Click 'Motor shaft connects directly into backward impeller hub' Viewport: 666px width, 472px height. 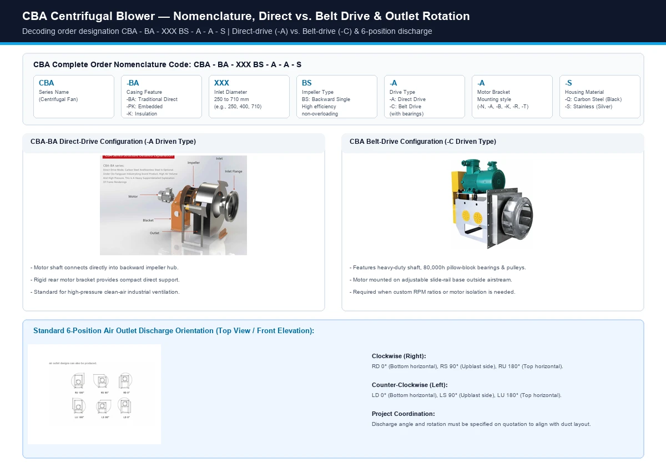[104, 268]
